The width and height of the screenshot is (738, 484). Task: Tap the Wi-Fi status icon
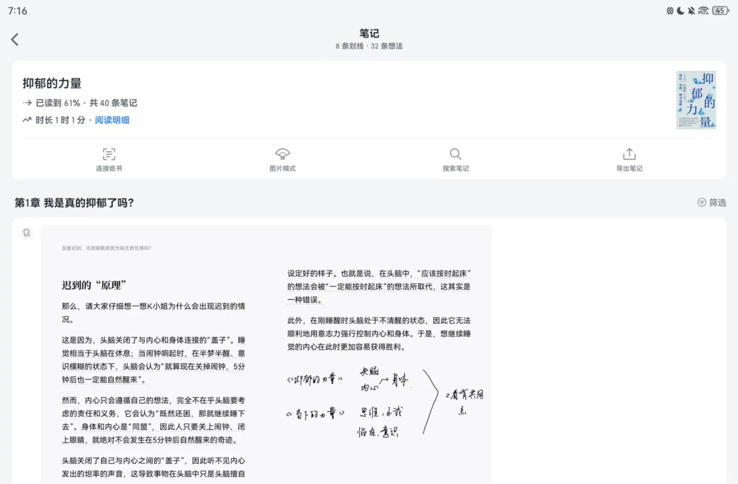tap(703, 11)
